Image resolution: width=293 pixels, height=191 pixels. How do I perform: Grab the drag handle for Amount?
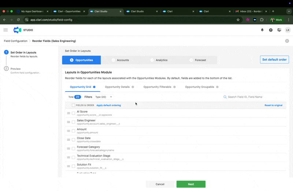[x=68, y=131]
